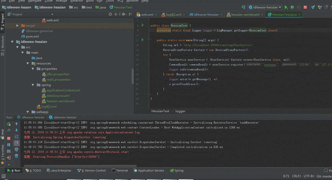Open applicationContext.xml in the project tree
The width and height of the screenshot is (332, 180).
pyautogui.click(x=63, y=90)
